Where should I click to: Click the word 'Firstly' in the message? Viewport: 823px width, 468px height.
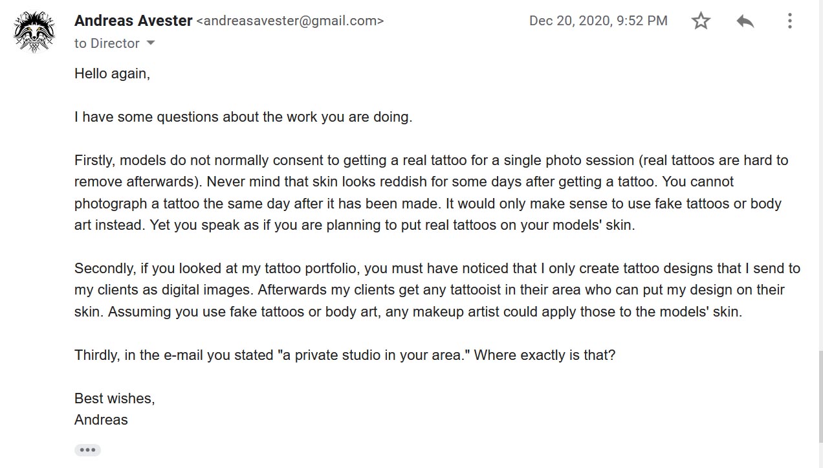tap(94, 161)
